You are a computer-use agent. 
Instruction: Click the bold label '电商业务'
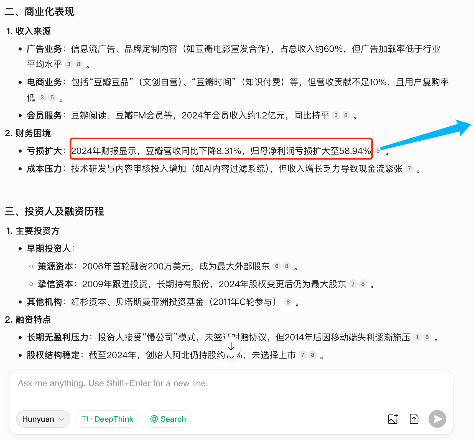(44, 82)
